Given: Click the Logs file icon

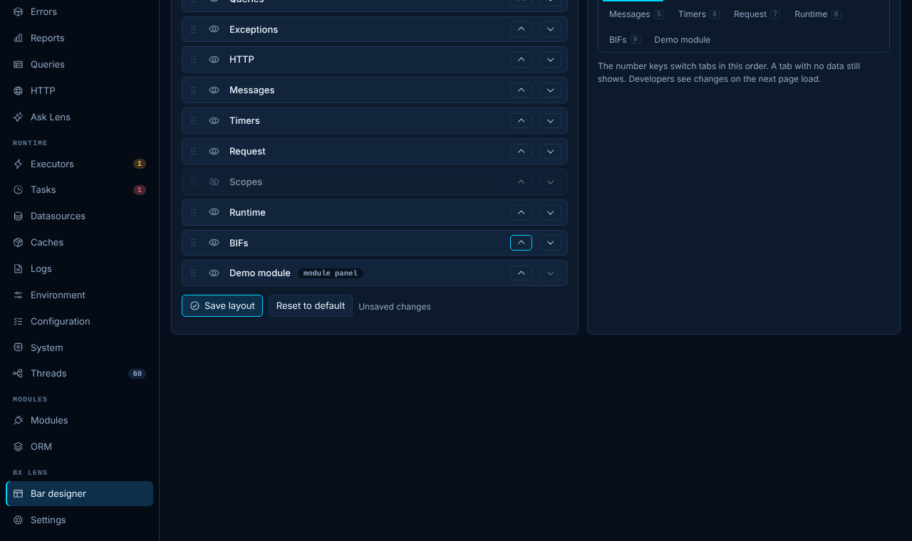Looking at the screenshot, I should 19,268.
